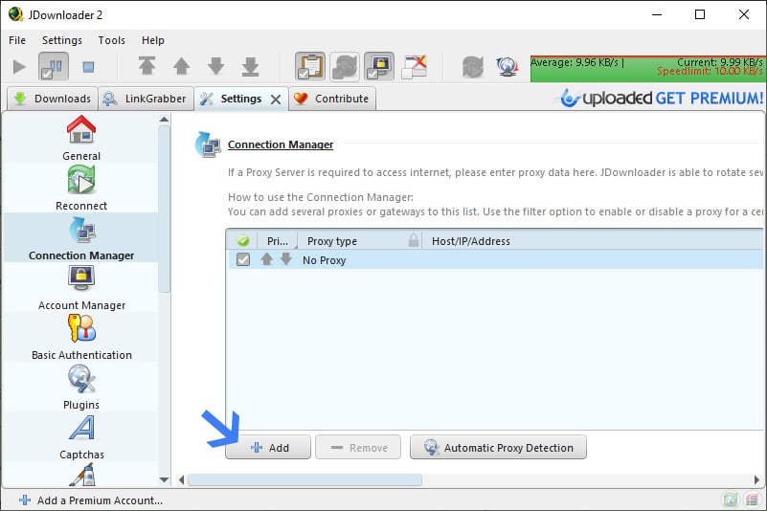Open Plugins settings in sidebar
Screen dimensions: 767x511
[81, 387]
